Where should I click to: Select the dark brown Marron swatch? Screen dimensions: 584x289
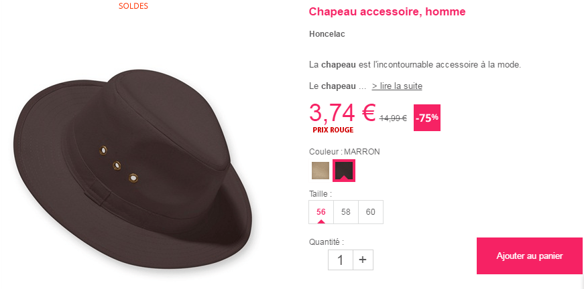(344, 171)
